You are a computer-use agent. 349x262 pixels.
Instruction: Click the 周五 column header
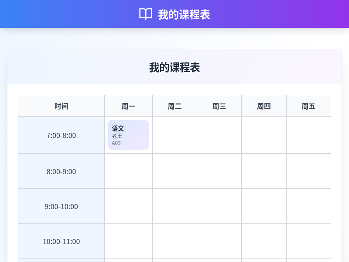(x=309, y=106)
